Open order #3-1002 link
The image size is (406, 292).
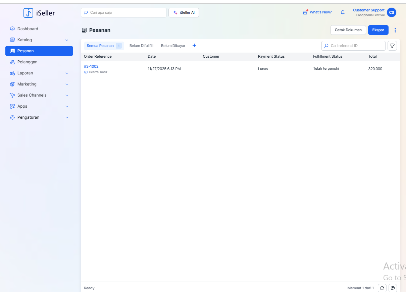click(x=91, y=66)
